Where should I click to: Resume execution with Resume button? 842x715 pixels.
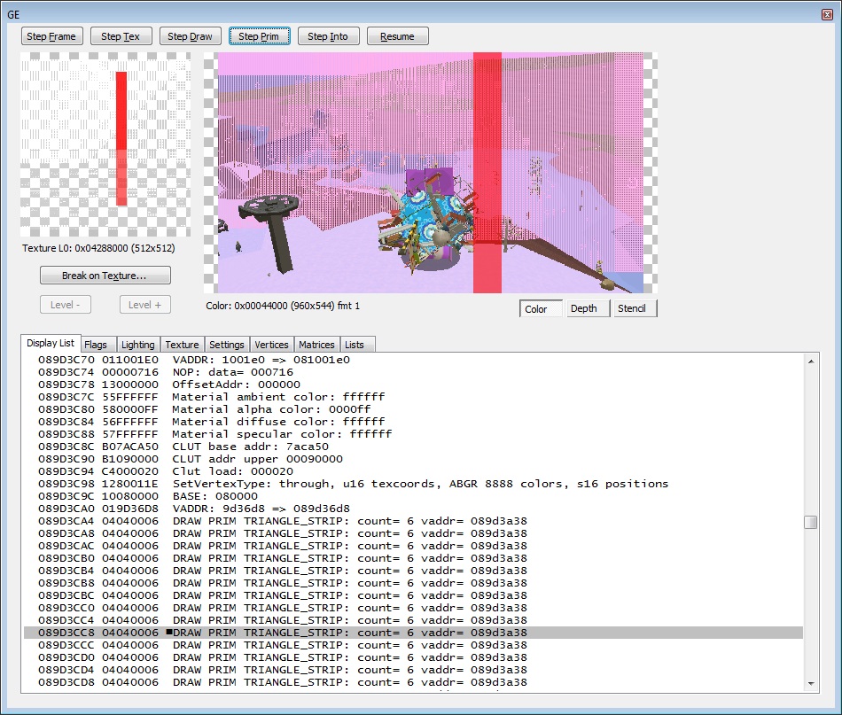[x=397, y=36]
